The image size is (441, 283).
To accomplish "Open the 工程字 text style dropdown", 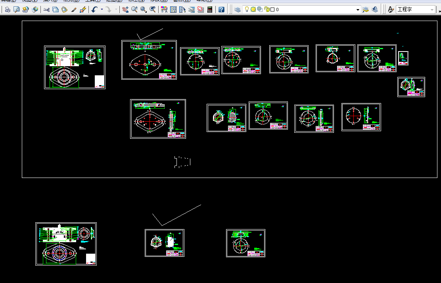I will coord(415,10).
